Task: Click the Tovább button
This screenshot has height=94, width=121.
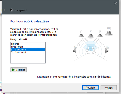Action: coord(90,88)
